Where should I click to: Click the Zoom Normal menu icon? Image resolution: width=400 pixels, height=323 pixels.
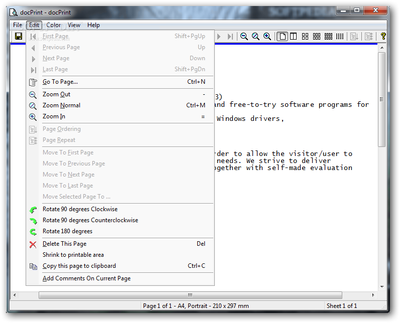click(x=33, y=106)
